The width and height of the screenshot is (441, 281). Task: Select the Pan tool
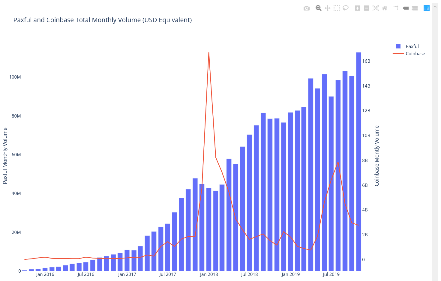click(x=328, y=8)
